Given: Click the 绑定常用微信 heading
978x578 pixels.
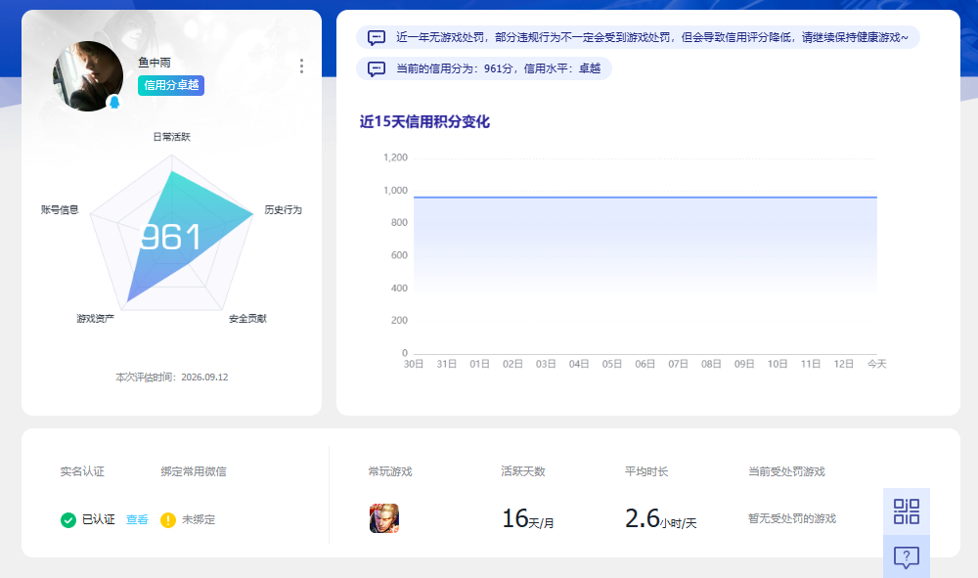Looking at the screenshot, I should tap(194, 471).
